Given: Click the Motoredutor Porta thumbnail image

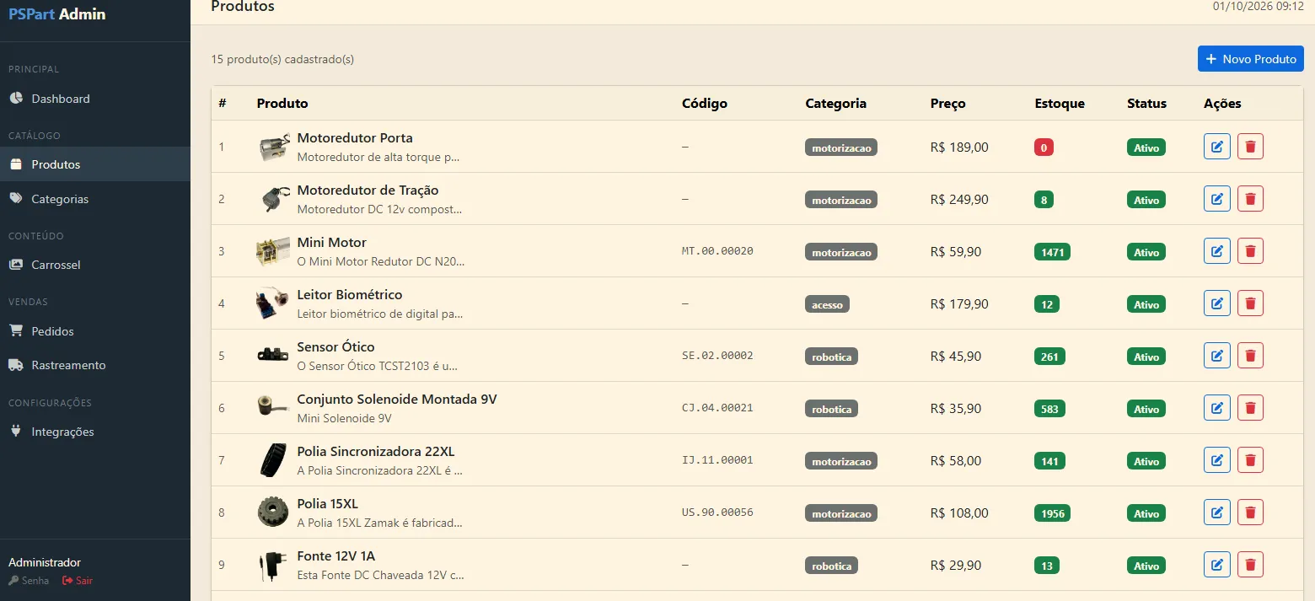Looking at the screenshot, I should pos(273,147).
